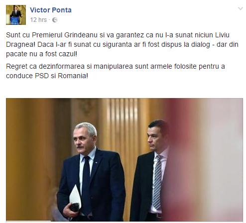
Task: Click the striped tie in the photo
Action: click(157, 183)
